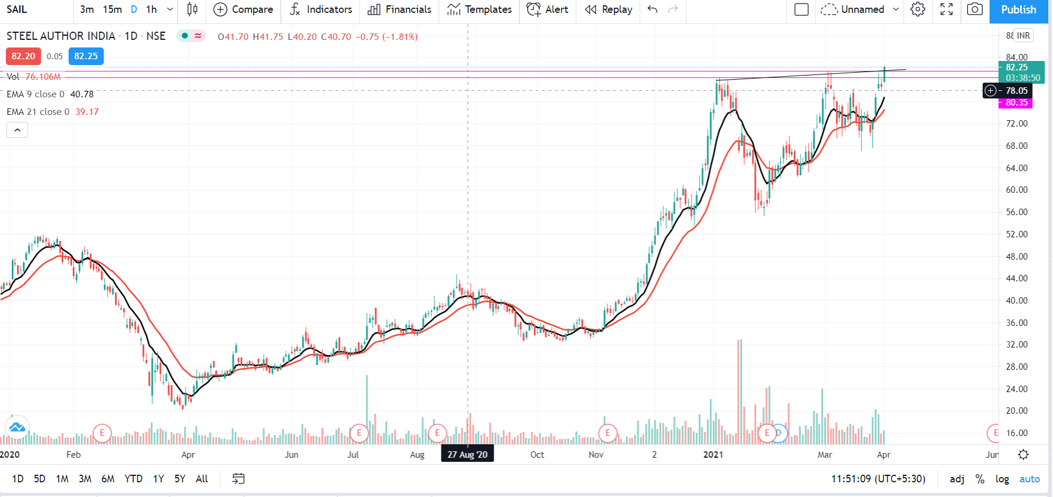Open indicator Templates
This screenshot has height=497, width=1053.
pos(479,9)
